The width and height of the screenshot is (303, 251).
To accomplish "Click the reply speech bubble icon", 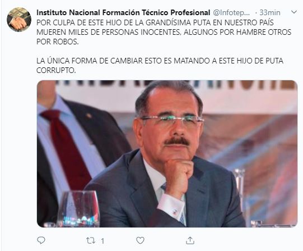I will (x=41, y=240).
